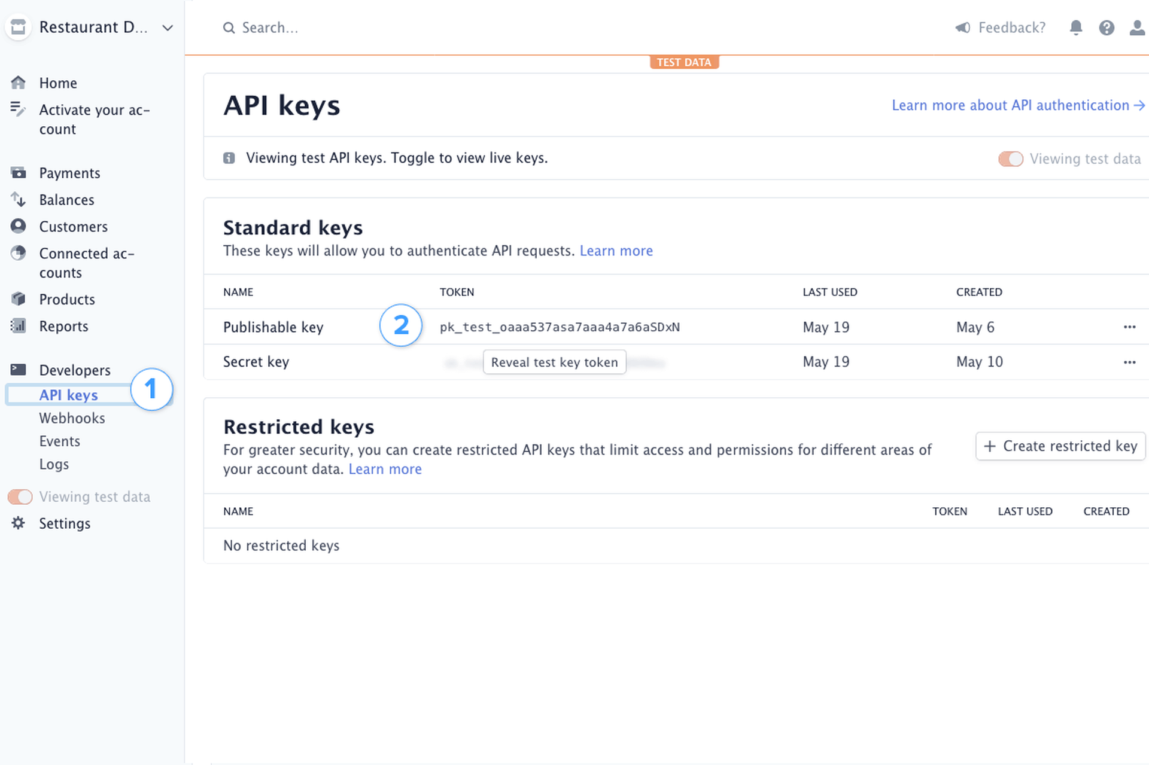Open the profile account icon
Image resolution: width=1149 pixels, height=765 pixels.
[1136, 28]
